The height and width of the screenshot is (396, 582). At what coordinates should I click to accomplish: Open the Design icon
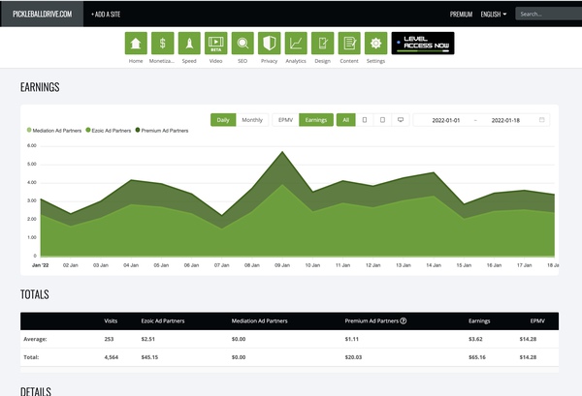(x=323, y=44)
